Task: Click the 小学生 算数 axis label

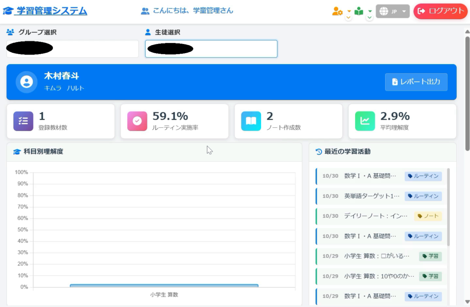Action: point(164,295)
